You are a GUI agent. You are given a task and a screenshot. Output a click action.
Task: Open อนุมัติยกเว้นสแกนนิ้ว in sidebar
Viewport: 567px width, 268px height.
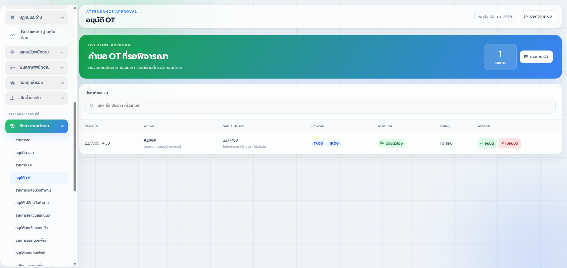coord(38,228)
